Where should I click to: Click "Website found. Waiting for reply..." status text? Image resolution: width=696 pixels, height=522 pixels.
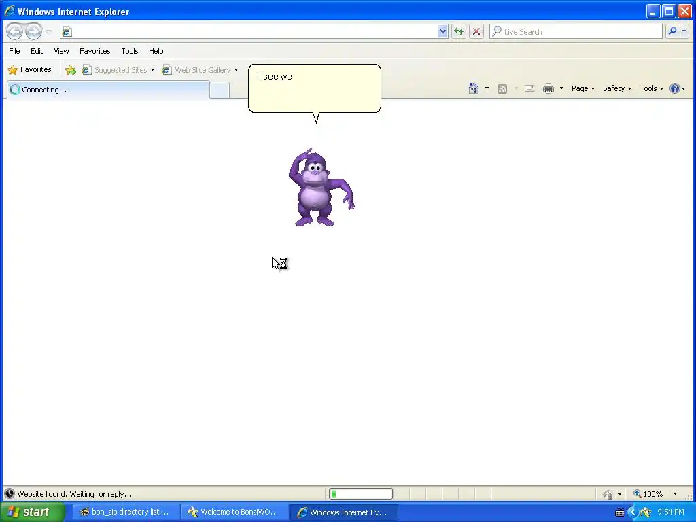pos(75,494)
